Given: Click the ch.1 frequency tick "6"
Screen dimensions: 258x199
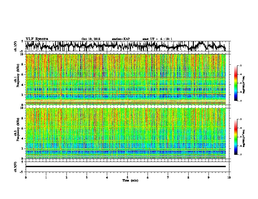Looking at the screenshot, I should pyautogui.click(x=22, y=74).
